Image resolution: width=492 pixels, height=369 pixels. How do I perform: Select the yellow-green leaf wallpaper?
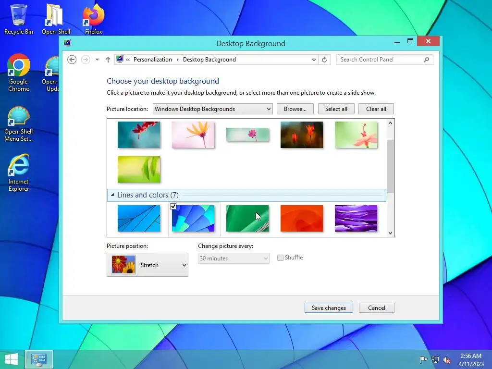[139, 169]
